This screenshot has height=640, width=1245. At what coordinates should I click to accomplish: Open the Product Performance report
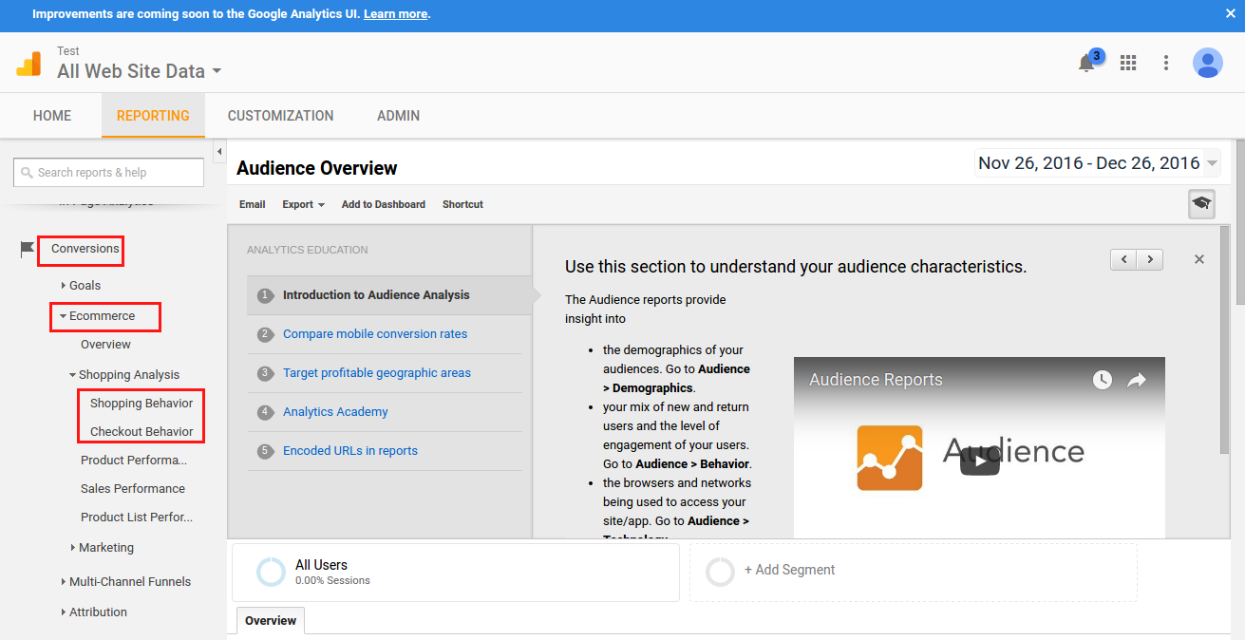134,461
